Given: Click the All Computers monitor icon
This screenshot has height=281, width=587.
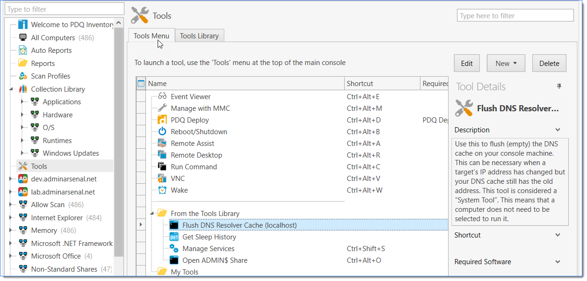Looking at the screenshot, I should tap(23, 37).
